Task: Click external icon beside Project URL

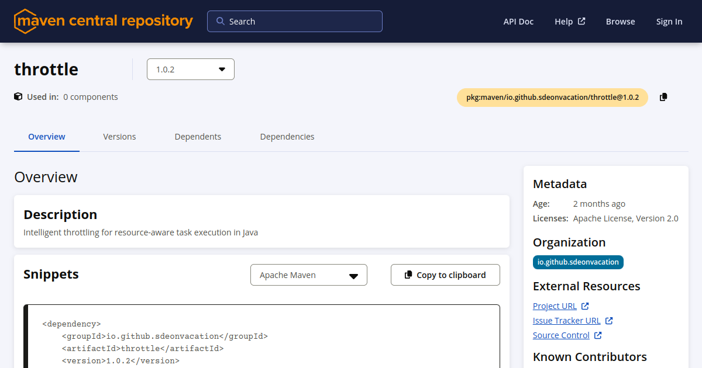Action: [x=585, y=306]
